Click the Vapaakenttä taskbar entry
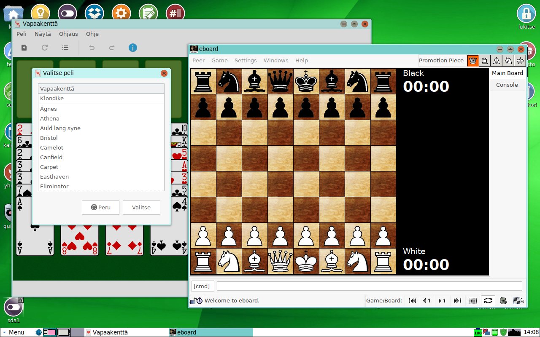This screenshot has height=337, width=540. [x=127, y=332]
